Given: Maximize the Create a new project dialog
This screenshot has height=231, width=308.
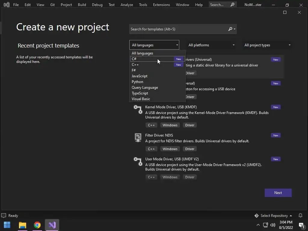Looking at the screenshot, I should click(x=285, y=12).
